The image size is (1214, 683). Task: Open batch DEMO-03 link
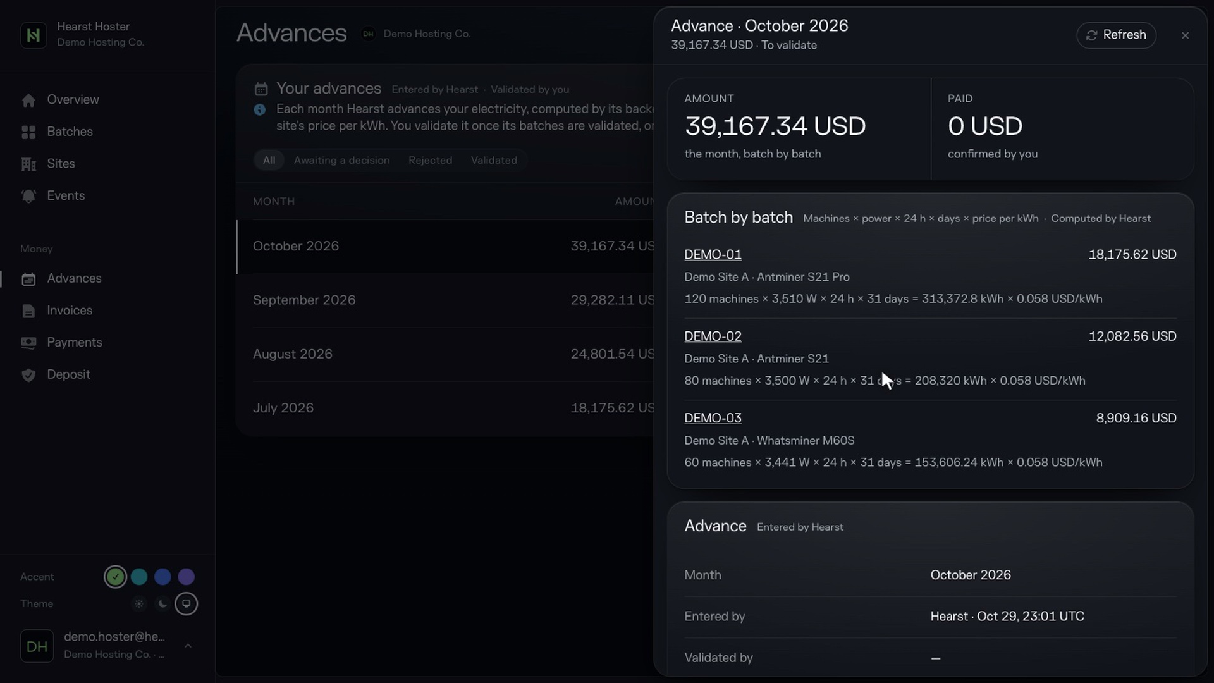click(x=713, y=418)
